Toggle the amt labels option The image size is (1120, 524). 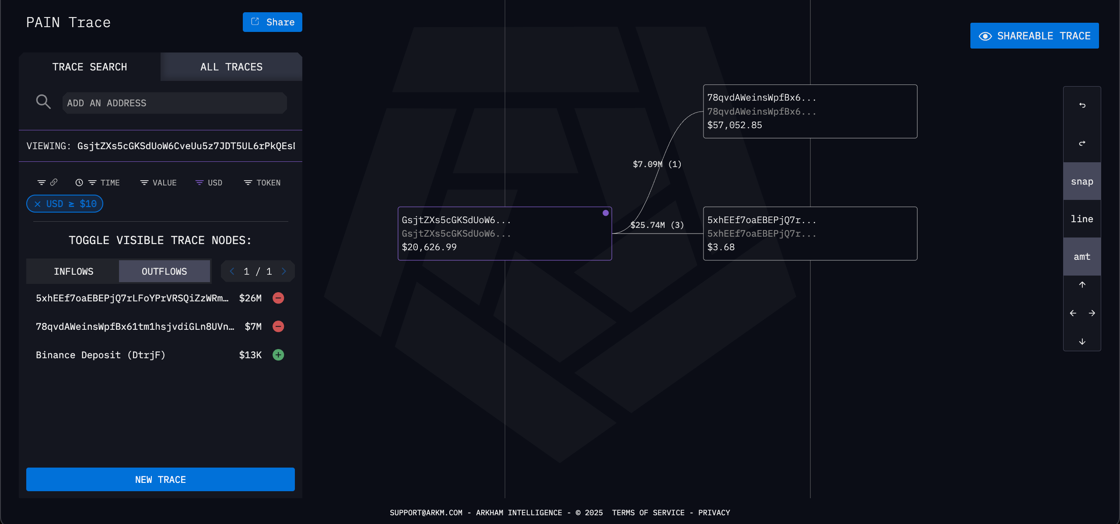(1082, 257)
